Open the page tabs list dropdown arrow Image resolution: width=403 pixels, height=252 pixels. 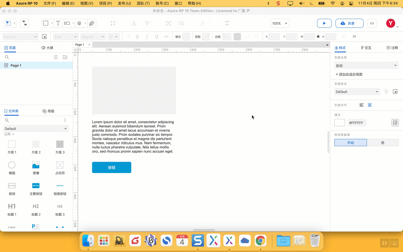pyautogui.click(x=327, y=45)
